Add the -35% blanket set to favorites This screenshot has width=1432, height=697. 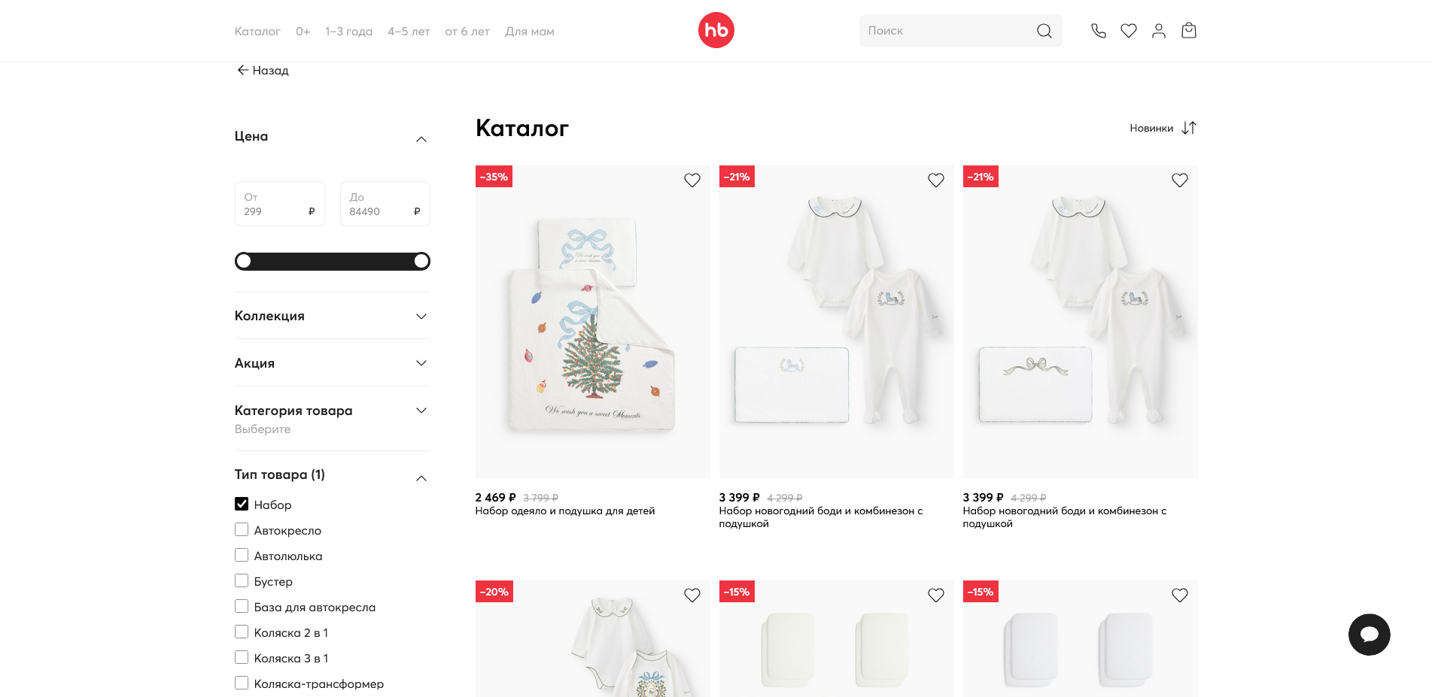pyautogui.click(x=692, y=180)
